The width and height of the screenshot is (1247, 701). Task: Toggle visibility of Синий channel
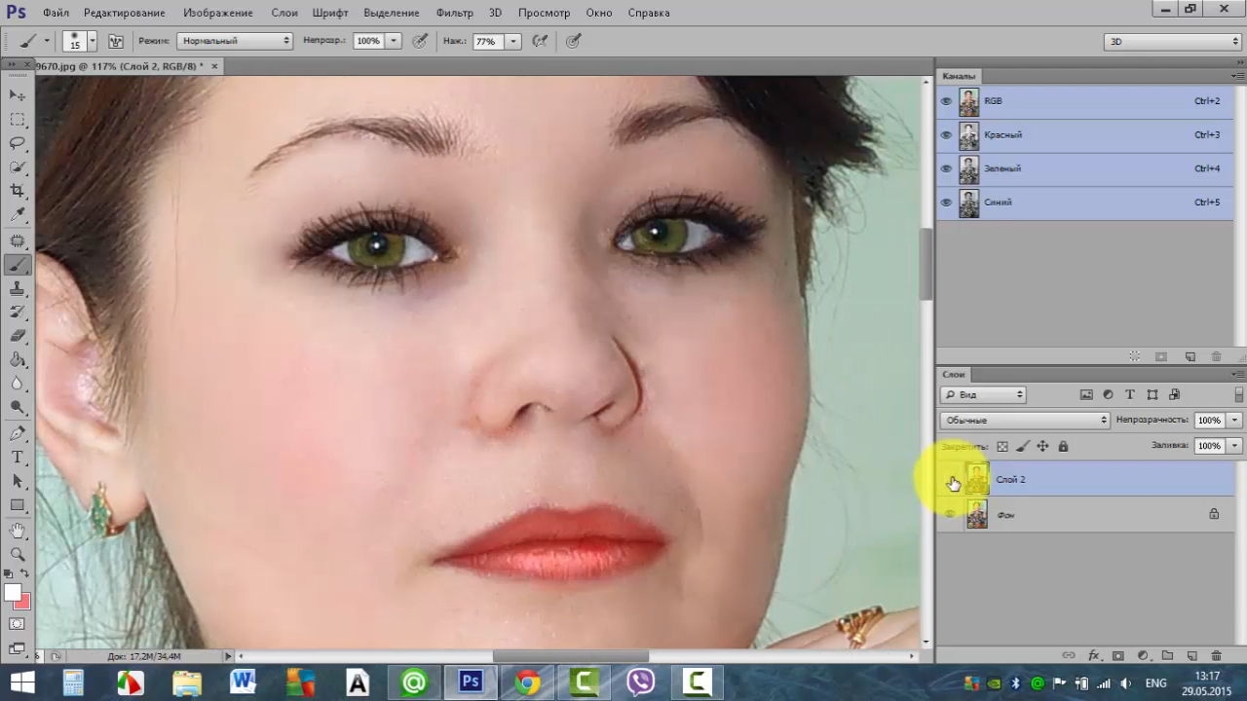coord(946,203)
